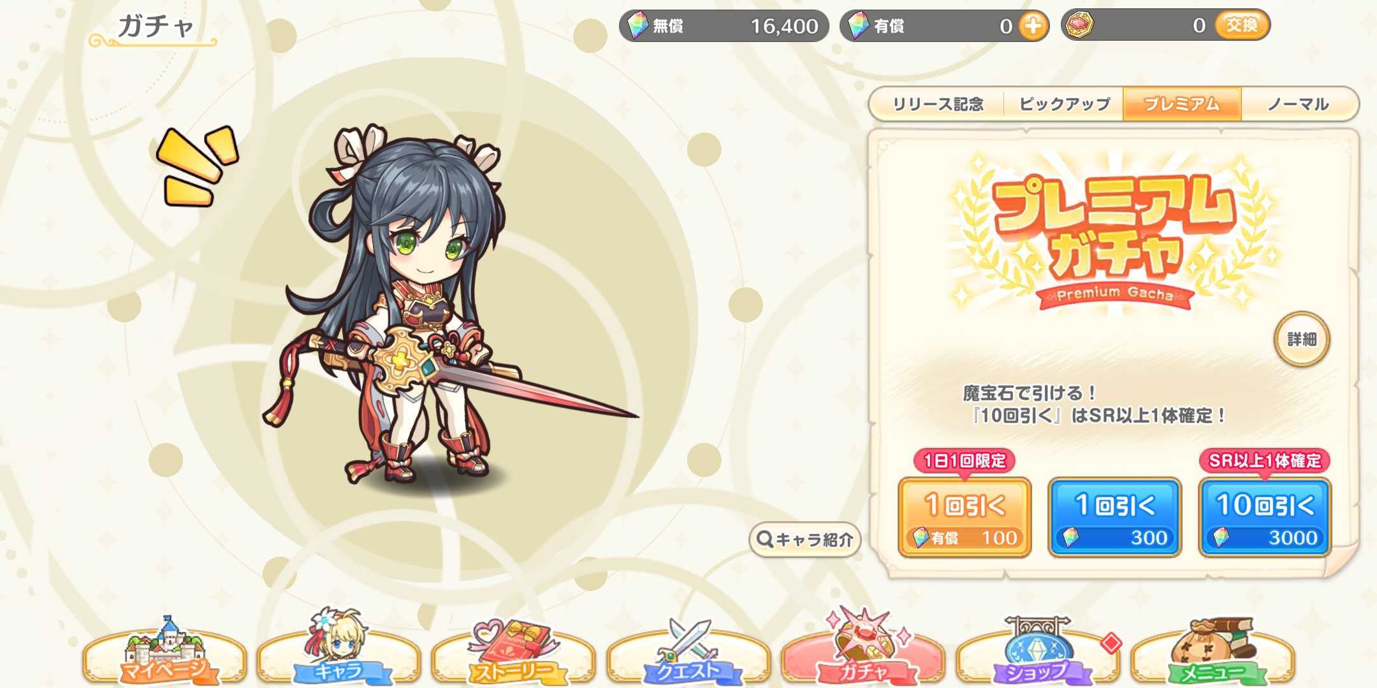Switch to the ノーマル gacha tab
Image resolution: width=1377 pixels, height=688 pixels.
(x=1299, y=104)
